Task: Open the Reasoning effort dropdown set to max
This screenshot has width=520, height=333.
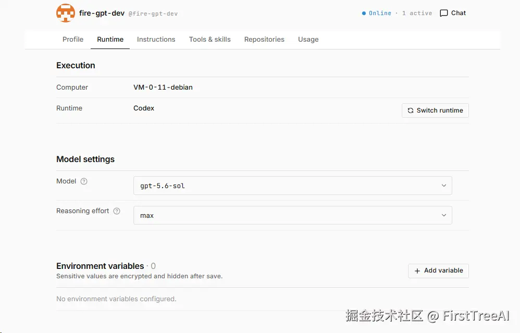Action: pos(292,215)
